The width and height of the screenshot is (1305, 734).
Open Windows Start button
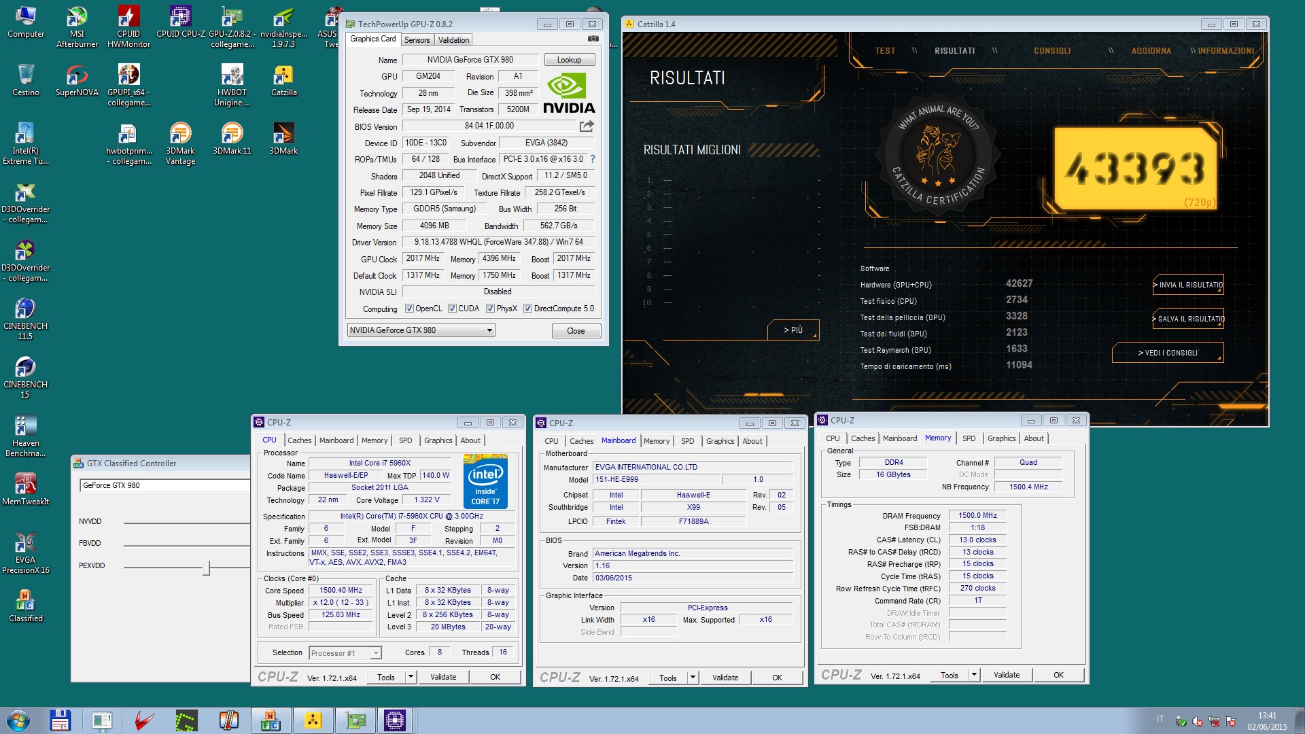point(18,720)
